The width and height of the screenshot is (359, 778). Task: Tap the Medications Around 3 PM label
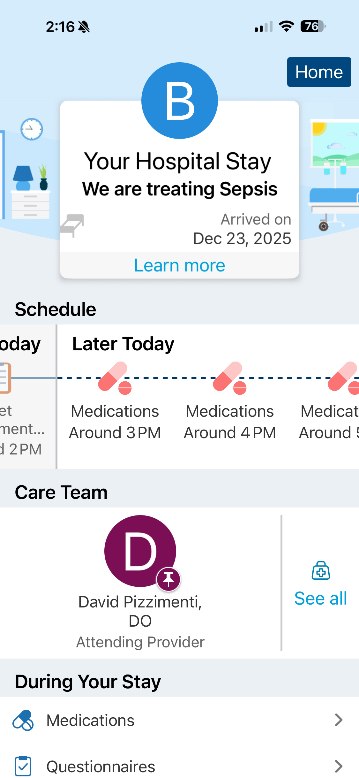[x=115, y=422]
